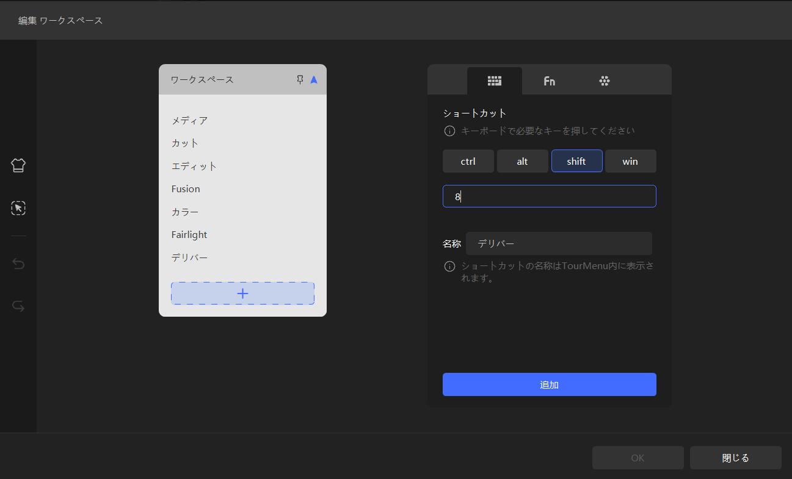
Task: Toggle the alt modifier key
Action: [x=523, y=161]
